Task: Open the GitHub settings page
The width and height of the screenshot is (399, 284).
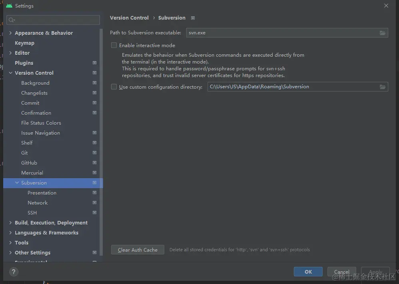Action: click(29, 163)
